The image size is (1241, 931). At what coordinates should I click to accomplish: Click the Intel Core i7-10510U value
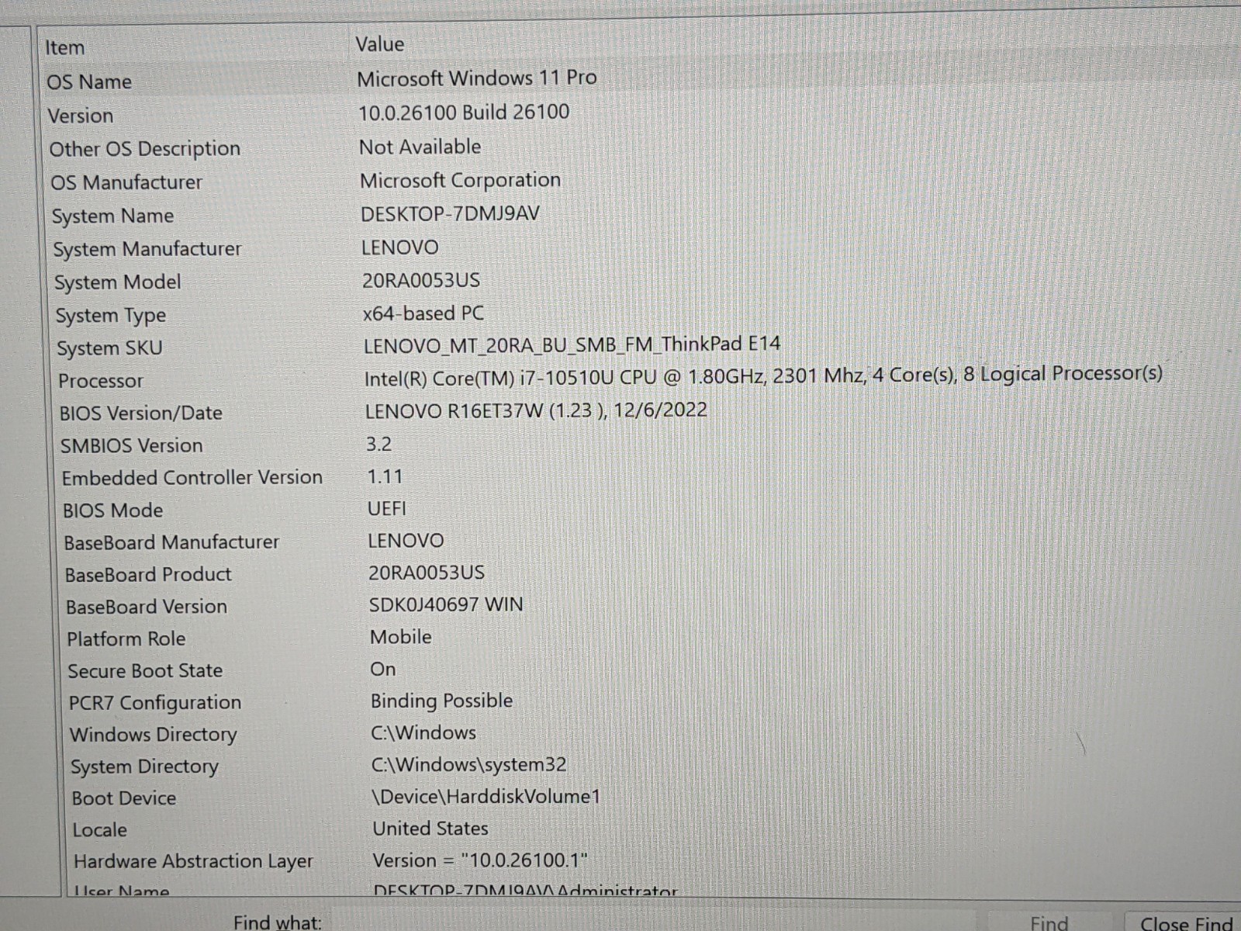(763, 376)
